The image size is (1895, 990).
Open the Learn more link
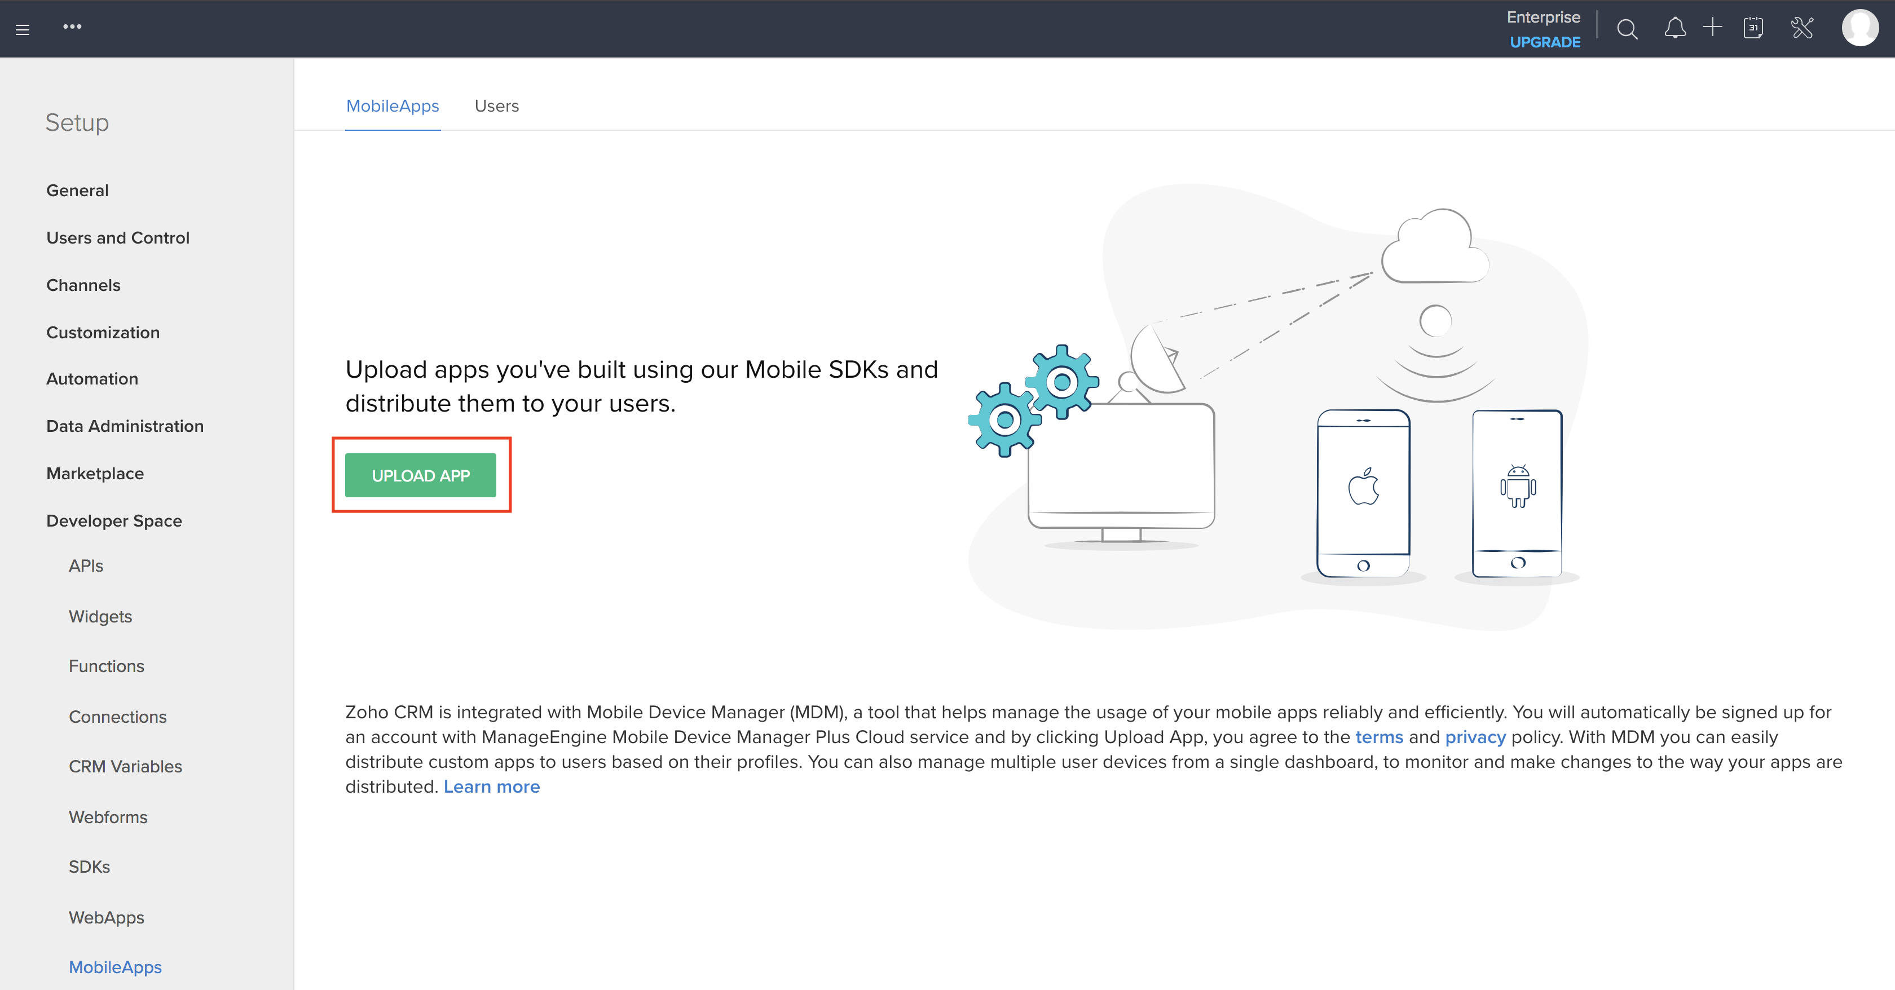(x=491, y=787)
